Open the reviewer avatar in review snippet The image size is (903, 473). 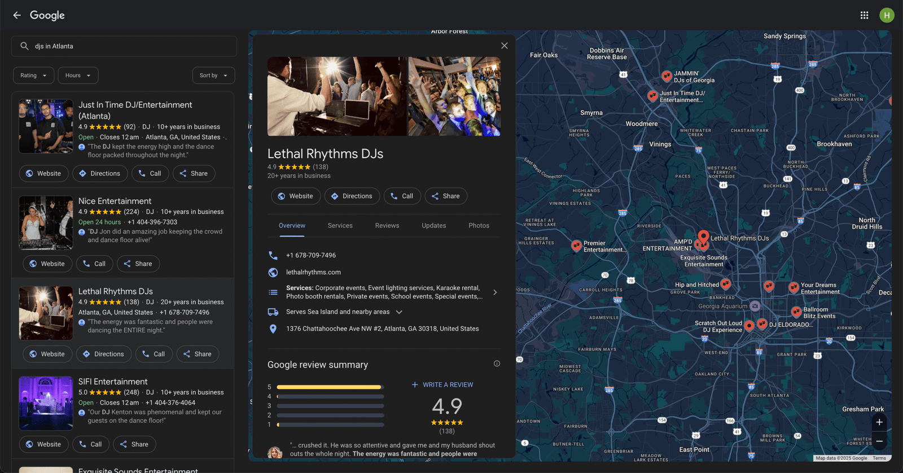[x=275, y=452]
